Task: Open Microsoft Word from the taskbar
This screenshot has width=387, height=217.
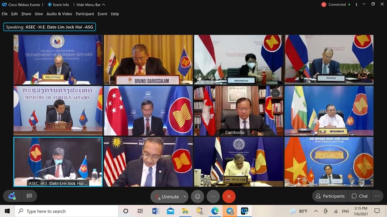Action: (x=155, y=211)
